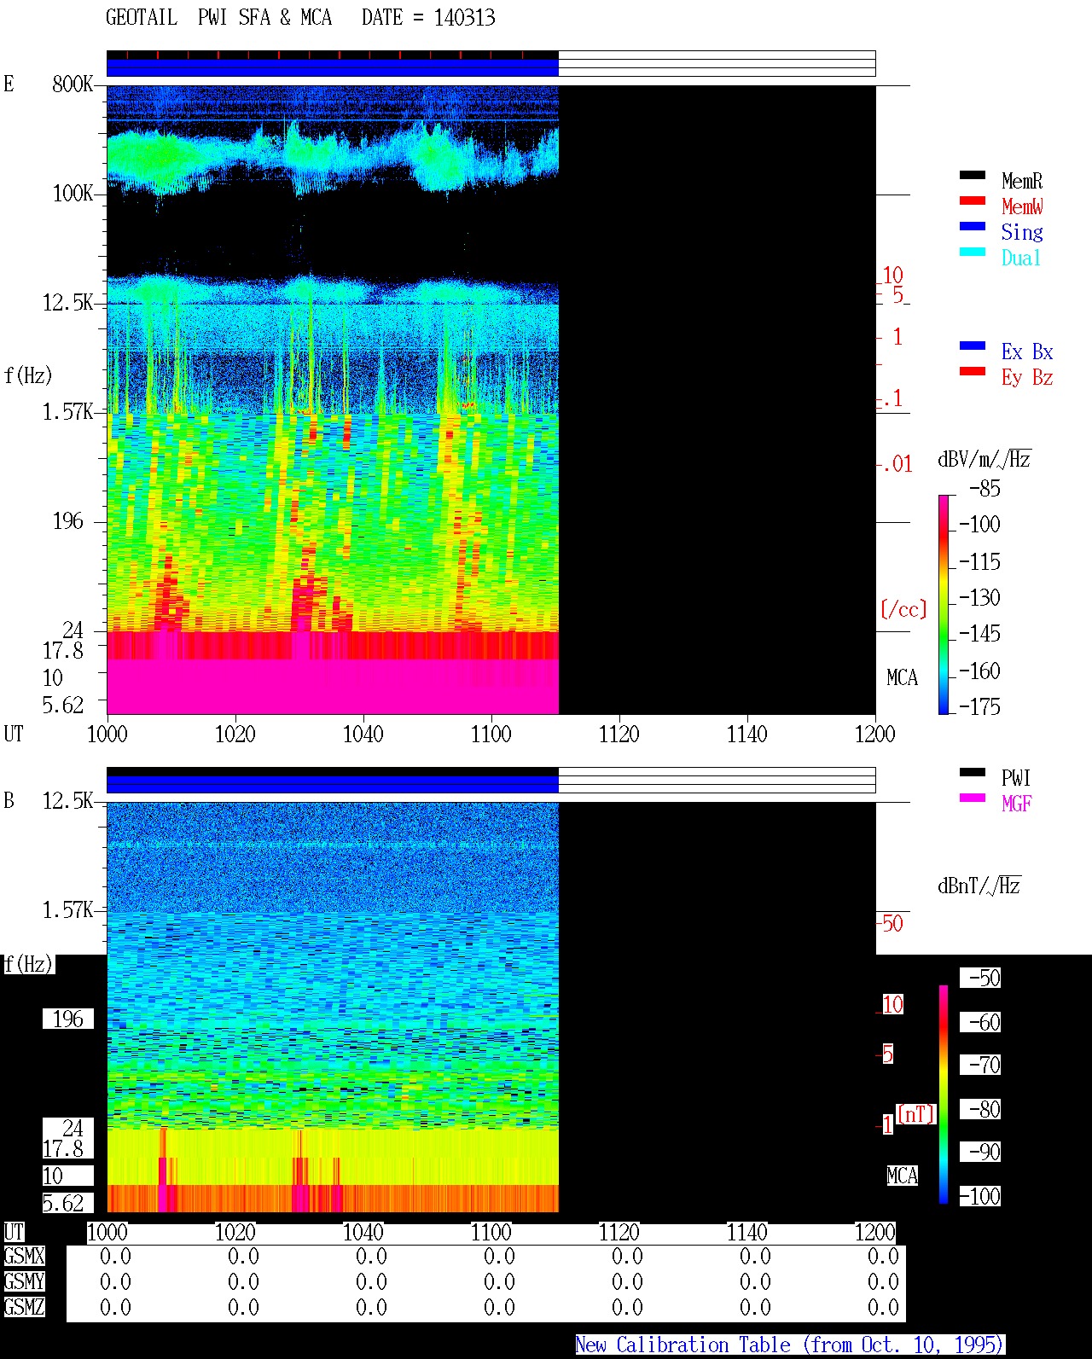Click the 'GSMZ' row label
This screenshot has width=1092, height=1359.
(x=24, y=1307)
